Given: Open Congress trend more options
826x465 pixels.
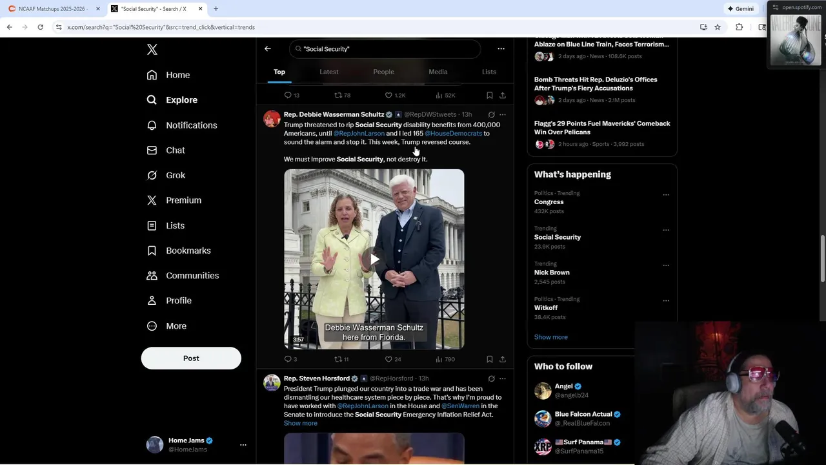Looking at the screenshot, I should 666,194.
